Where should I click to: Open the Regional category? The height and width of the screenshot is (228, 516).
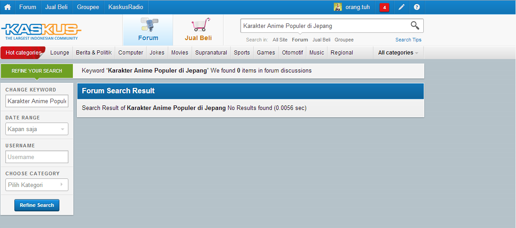pos(341,52)
